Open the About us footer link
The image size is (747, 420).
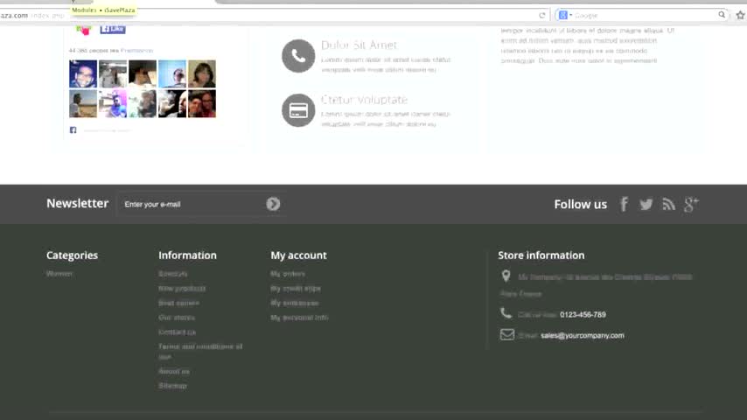point(174,371)
